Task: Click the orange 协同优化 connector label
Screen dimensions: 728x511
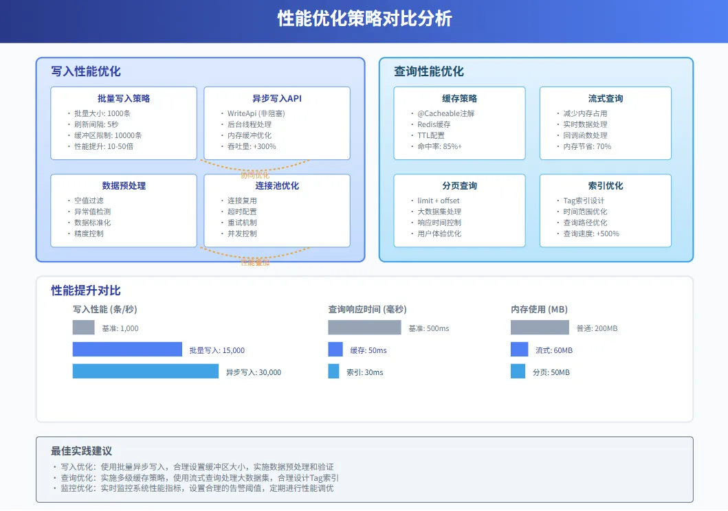Action: click(255, 175)
